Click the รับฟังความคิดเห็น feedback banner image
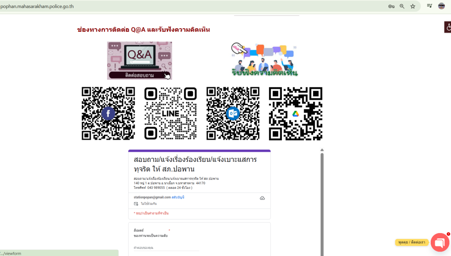 point(264,60)
